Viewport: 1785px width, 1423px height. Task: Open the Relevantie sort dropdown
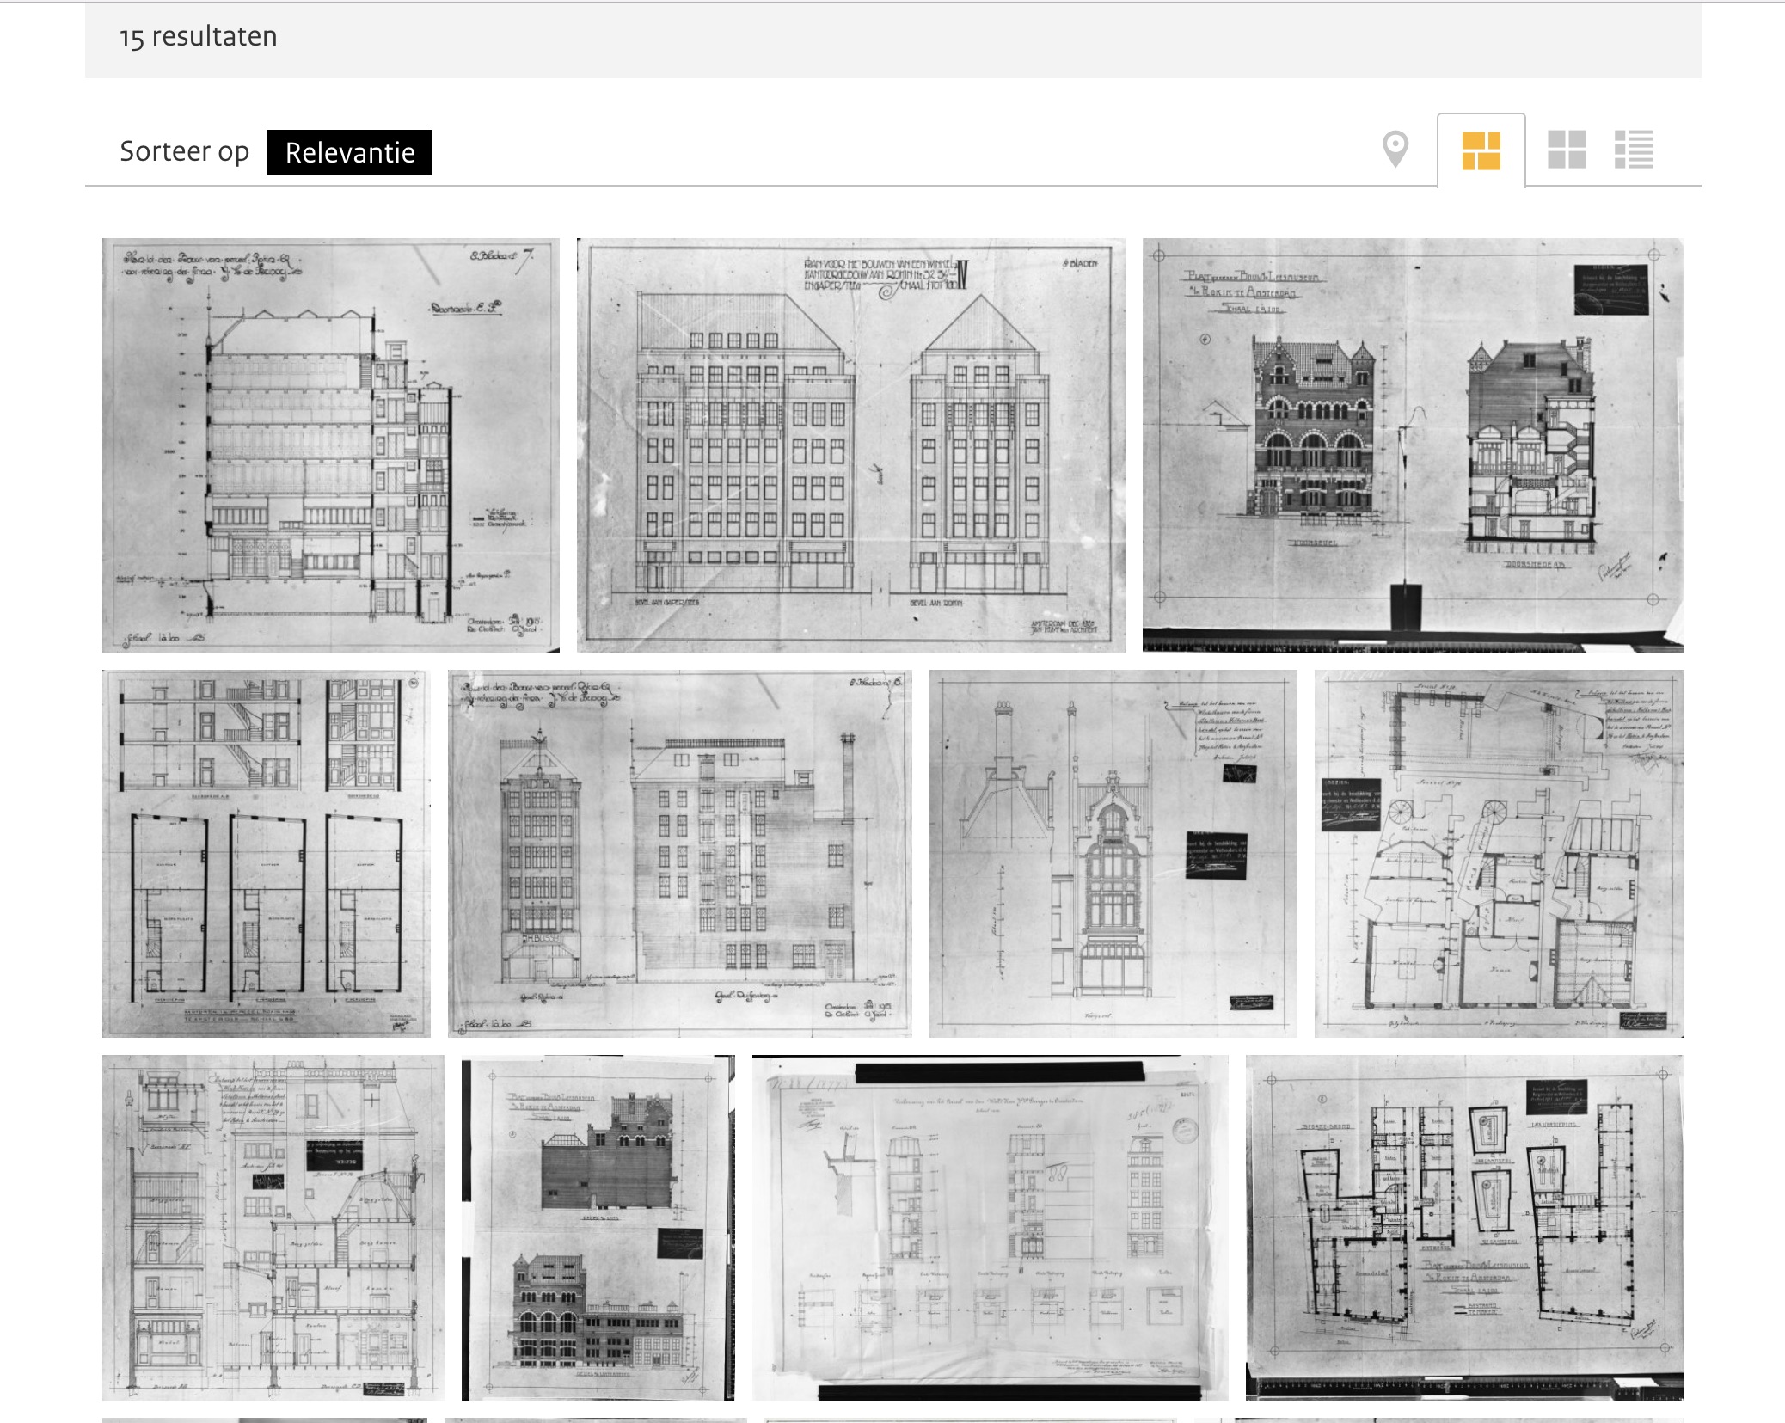coord(350,152)
